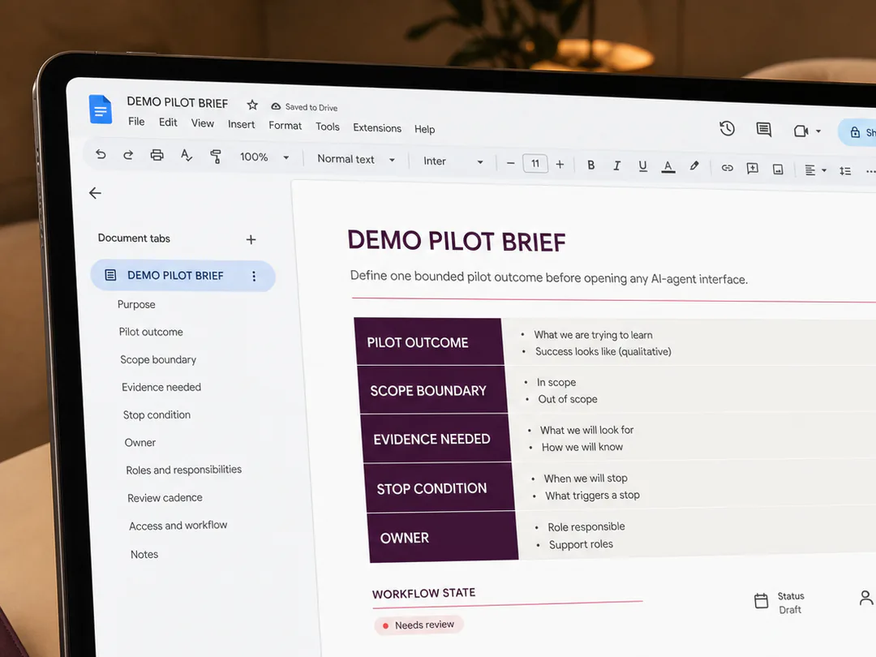Go to Notes outline entry

[144, 554]
